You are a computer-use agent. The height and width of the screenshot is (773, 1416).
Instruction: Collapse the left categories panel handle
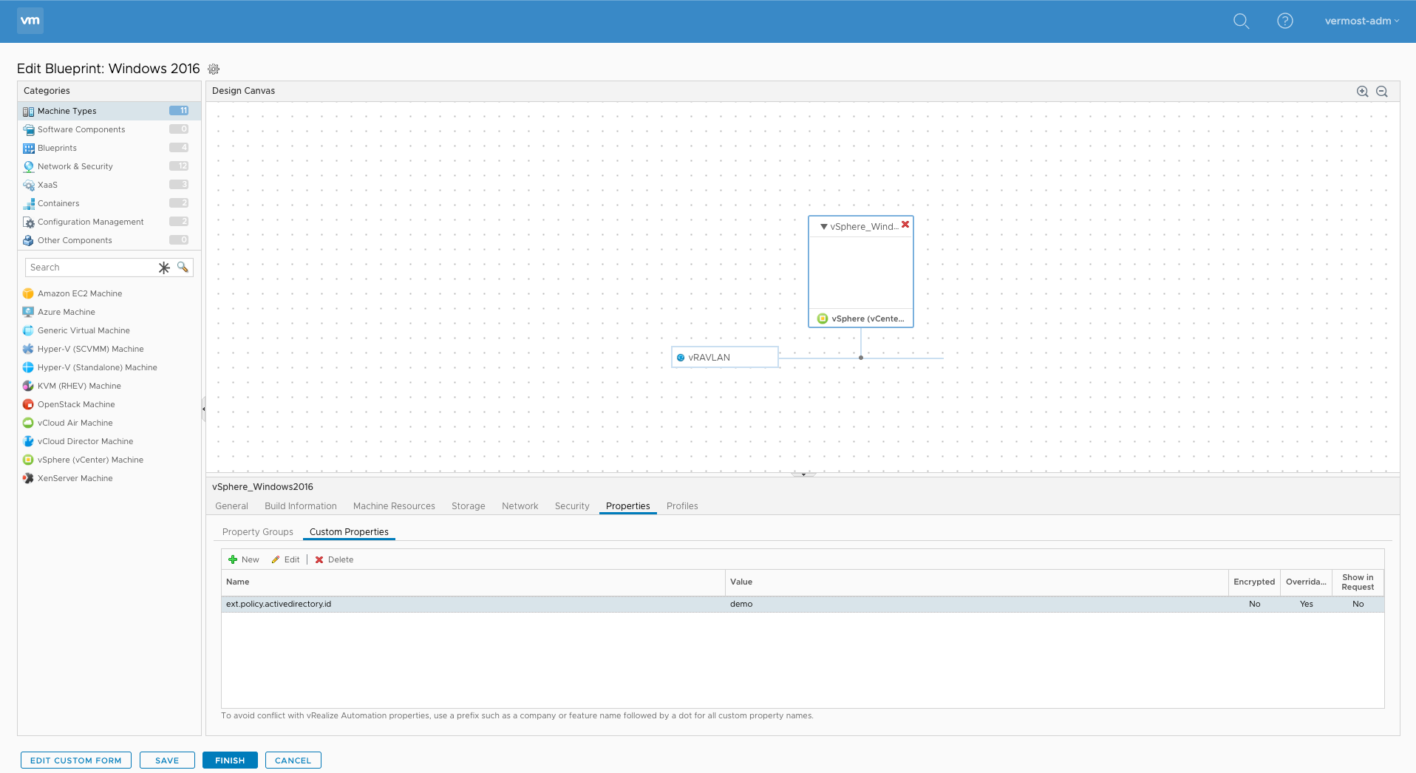pyautogui.click(x=203, y=409)
